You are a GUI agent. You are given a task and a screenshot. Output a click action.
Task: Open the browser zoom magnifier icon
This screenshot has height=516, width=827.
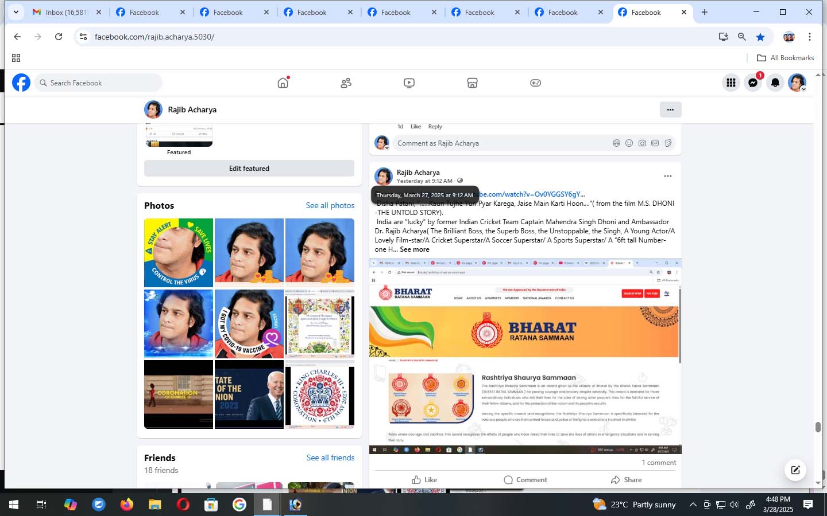742,37
